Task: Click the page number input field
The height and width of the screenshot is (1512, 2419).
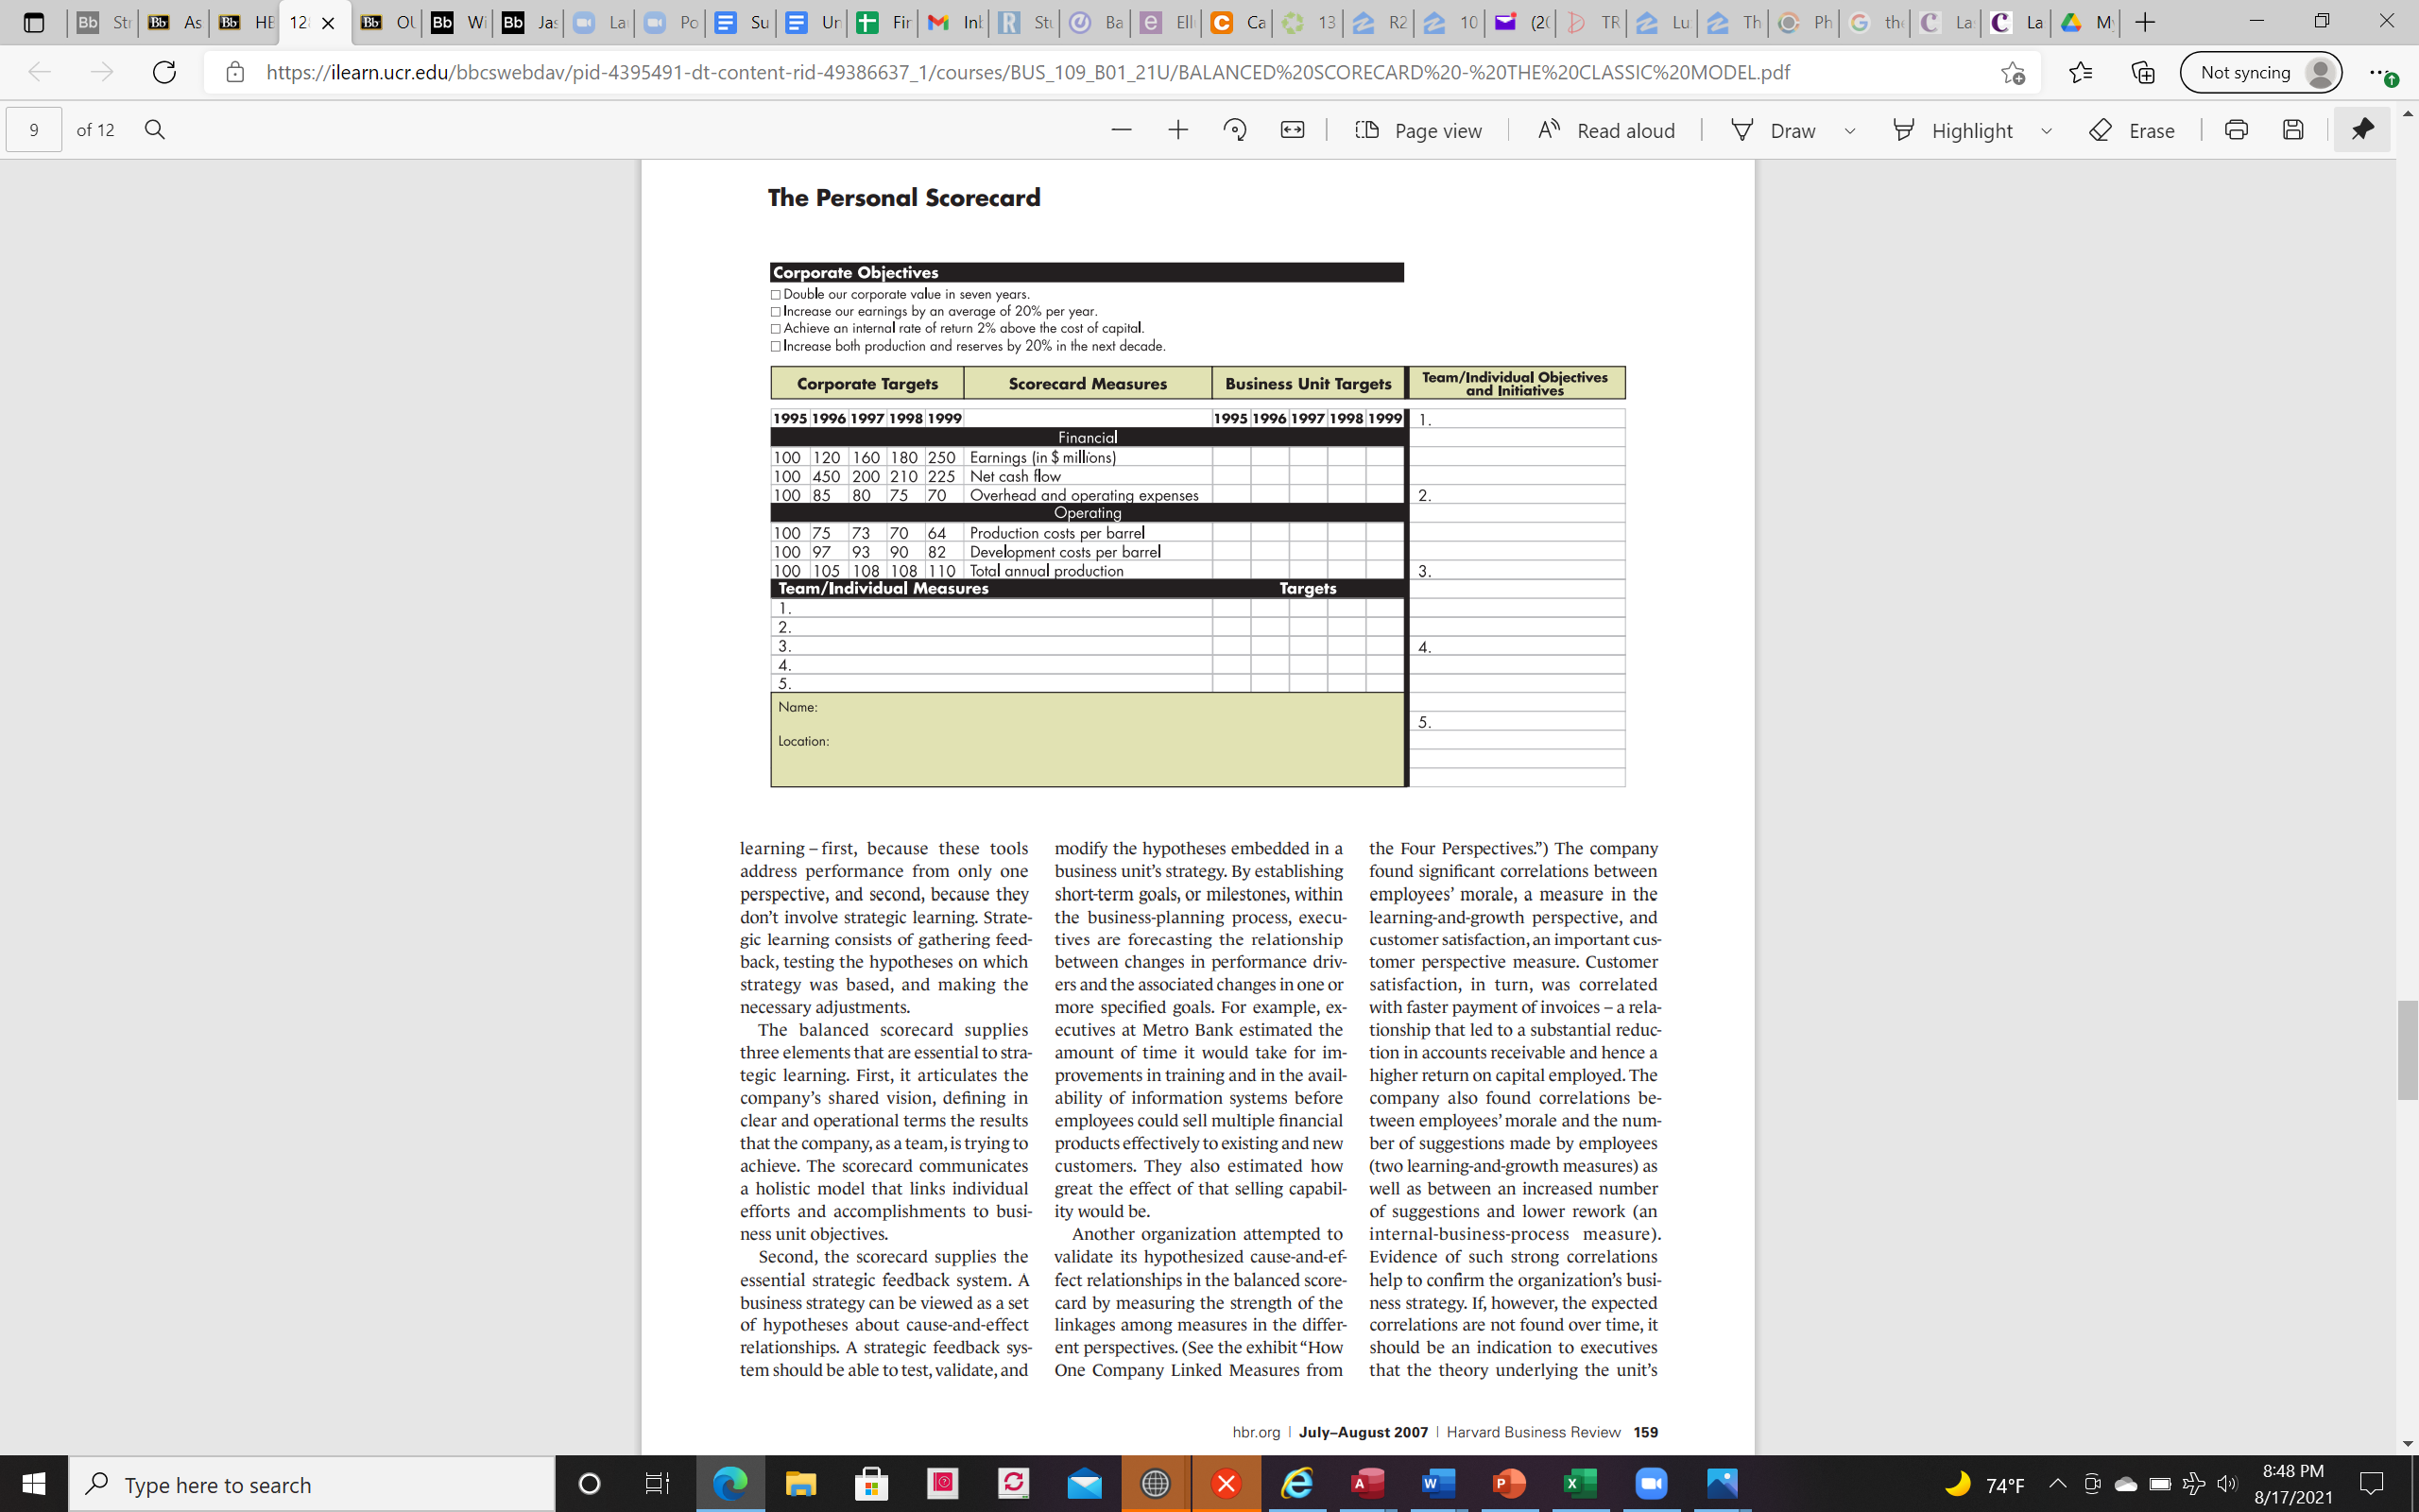Action: [34, 130]
